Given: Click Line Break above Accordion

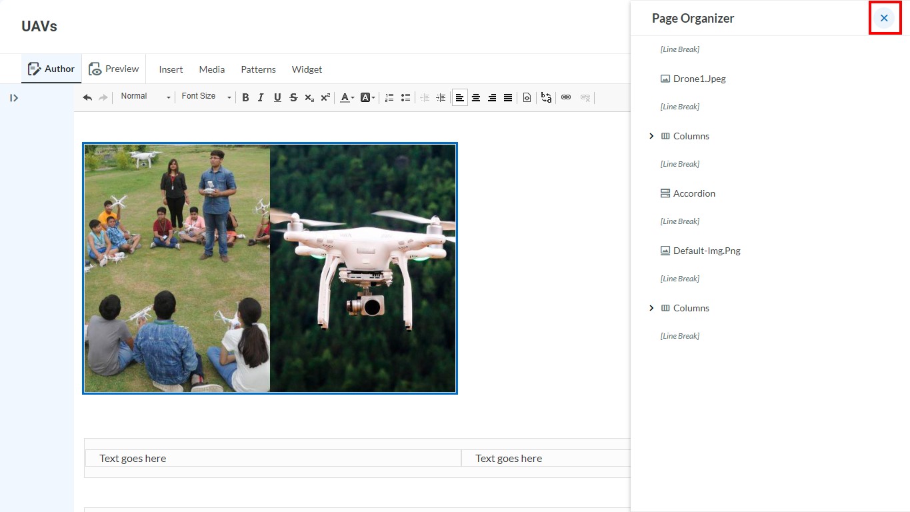Looking at the screenshot, I should (679, 164).
